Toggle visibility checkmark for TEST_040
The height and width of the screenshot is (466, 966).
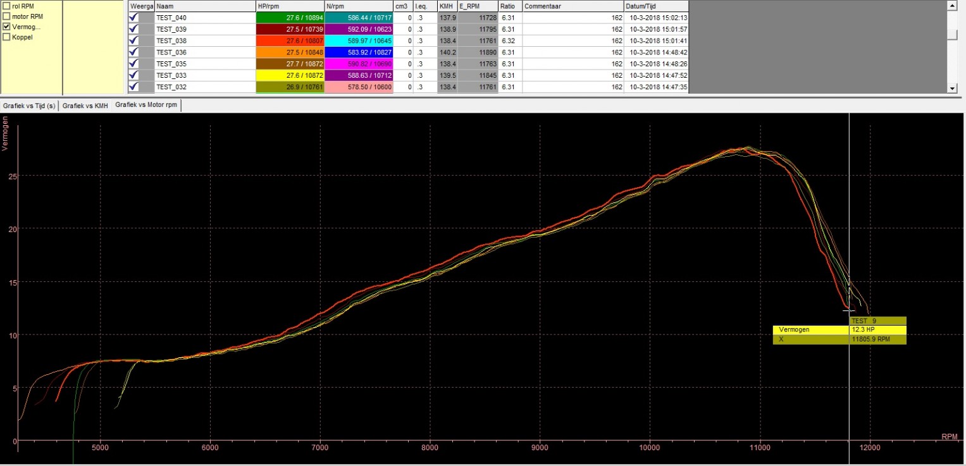tap(133, 18)
